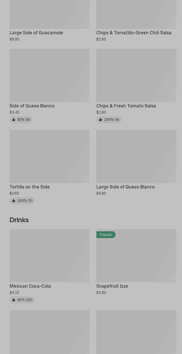The height and width of the screenshot is (354, 182).
Task: Open the Large Side of Guacamole item
Action: [x=36, y=33]
